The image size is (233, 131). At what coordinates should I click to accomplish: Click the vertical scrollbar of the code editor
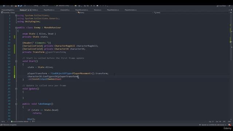[x=231, y=67]
